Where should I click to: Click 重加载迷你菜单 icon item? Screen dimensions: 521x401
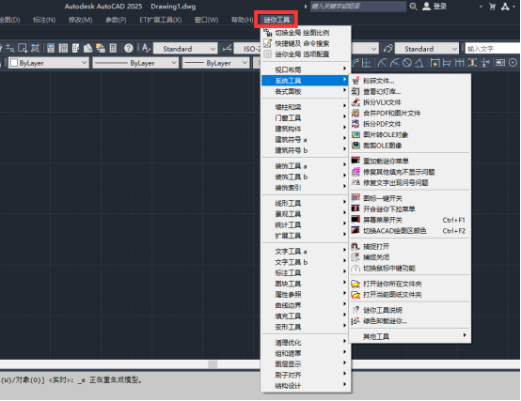coord(355,161)
